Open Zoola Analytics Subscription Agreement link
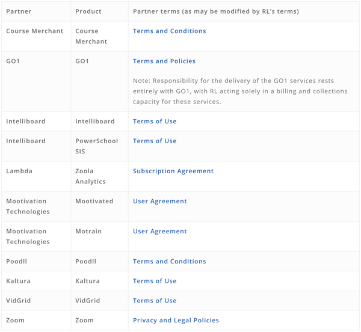 click(x=173, y=171)
